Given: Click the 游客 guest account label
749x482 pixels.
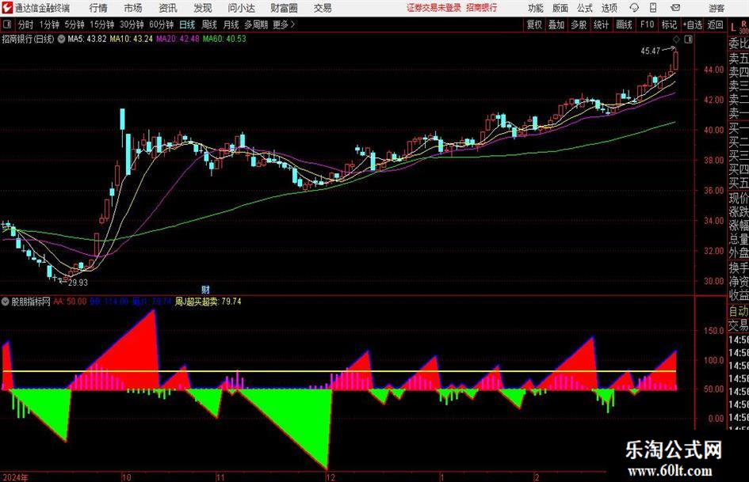Looking at the screenshot, I should click(717, 8).
